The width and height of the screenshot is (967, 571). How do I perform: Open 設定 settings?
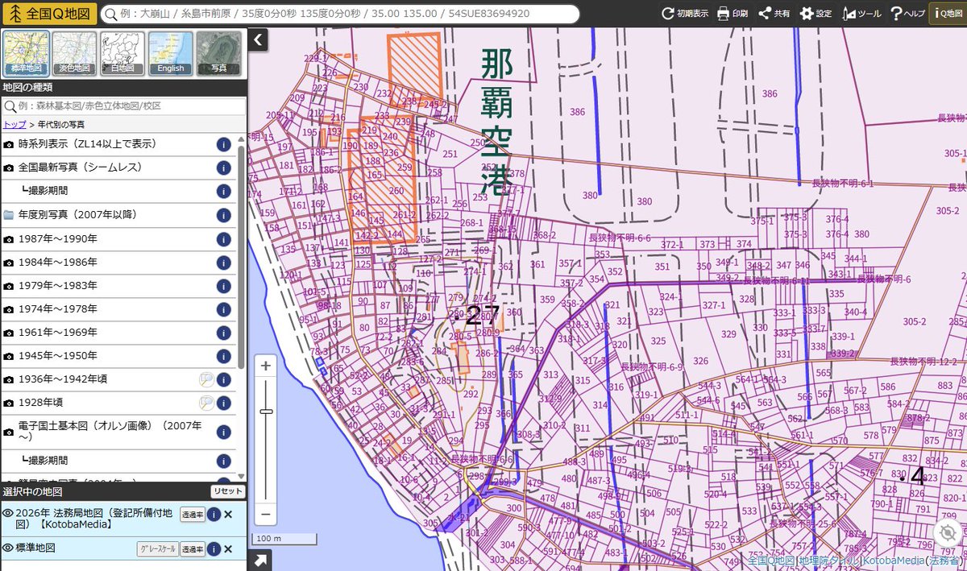click(x=816, y=14)
